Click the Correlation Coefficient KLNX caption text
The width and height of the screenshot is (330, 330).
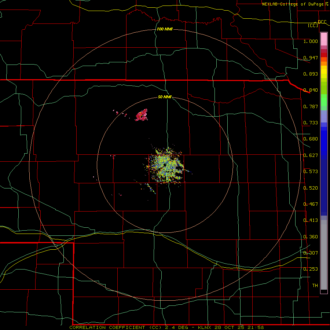[x=166, y=327]
